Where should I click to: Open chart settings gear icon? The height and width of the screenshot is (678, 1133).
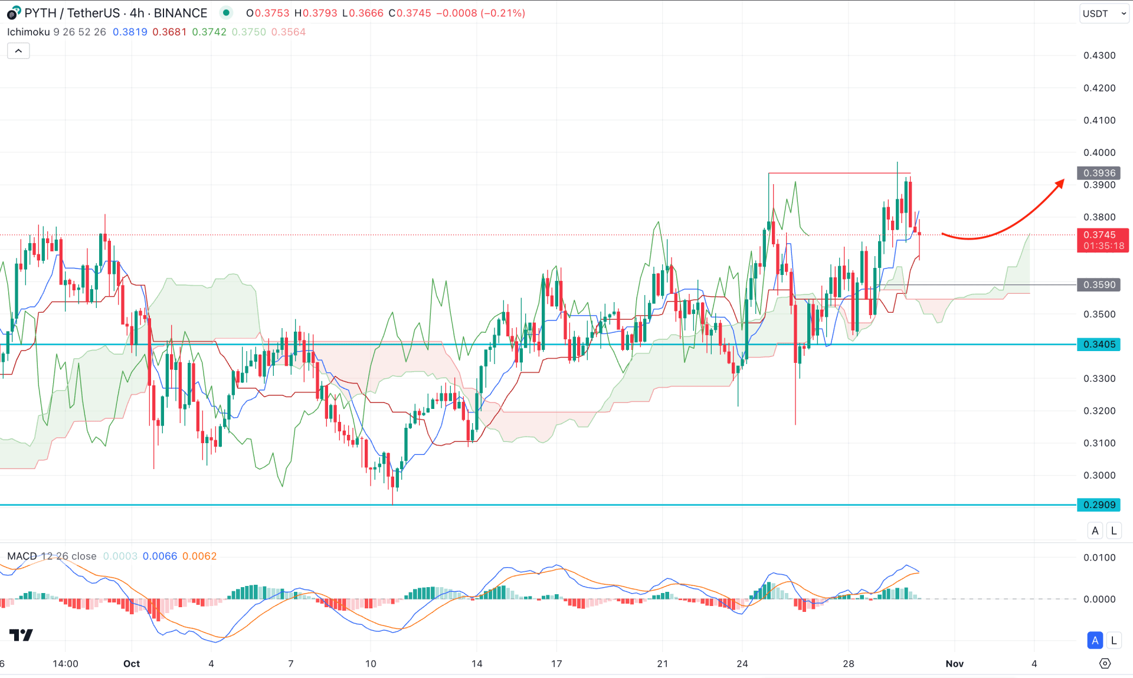point(1105,663)
